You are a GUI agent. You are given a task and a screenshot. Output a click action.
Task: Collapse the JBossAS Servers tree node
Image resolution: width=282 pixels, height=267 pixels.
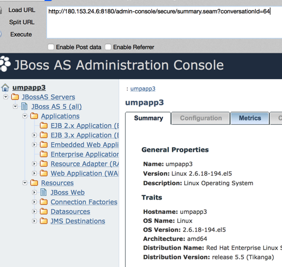point(5,97)
